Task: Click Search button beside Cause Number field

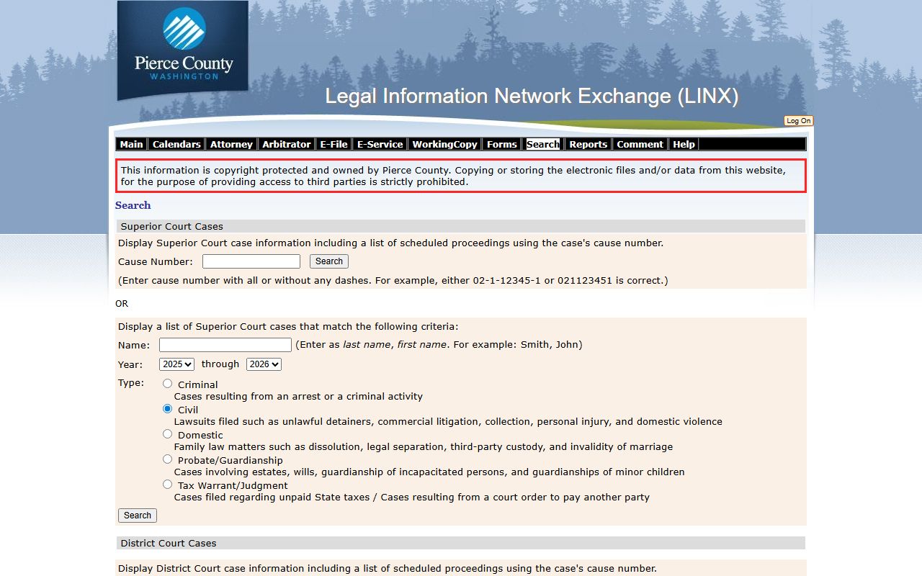Action: pyautogui.click(x=329, y=261)
